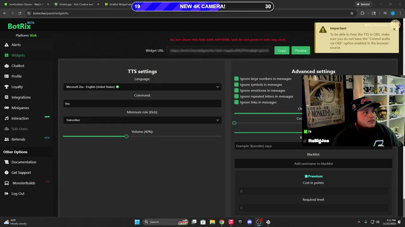Click the Profile card icon
The height and width of the screenshot is (227, 405).
6,76
